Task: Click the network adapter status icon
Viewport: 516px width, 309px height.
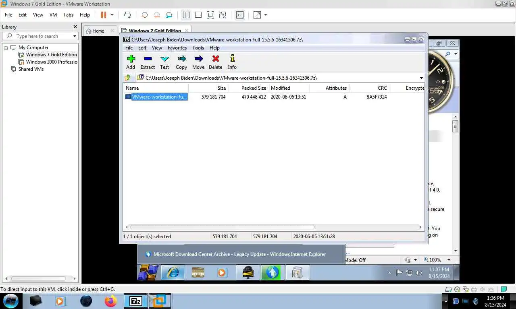Action: click(466, 289)
